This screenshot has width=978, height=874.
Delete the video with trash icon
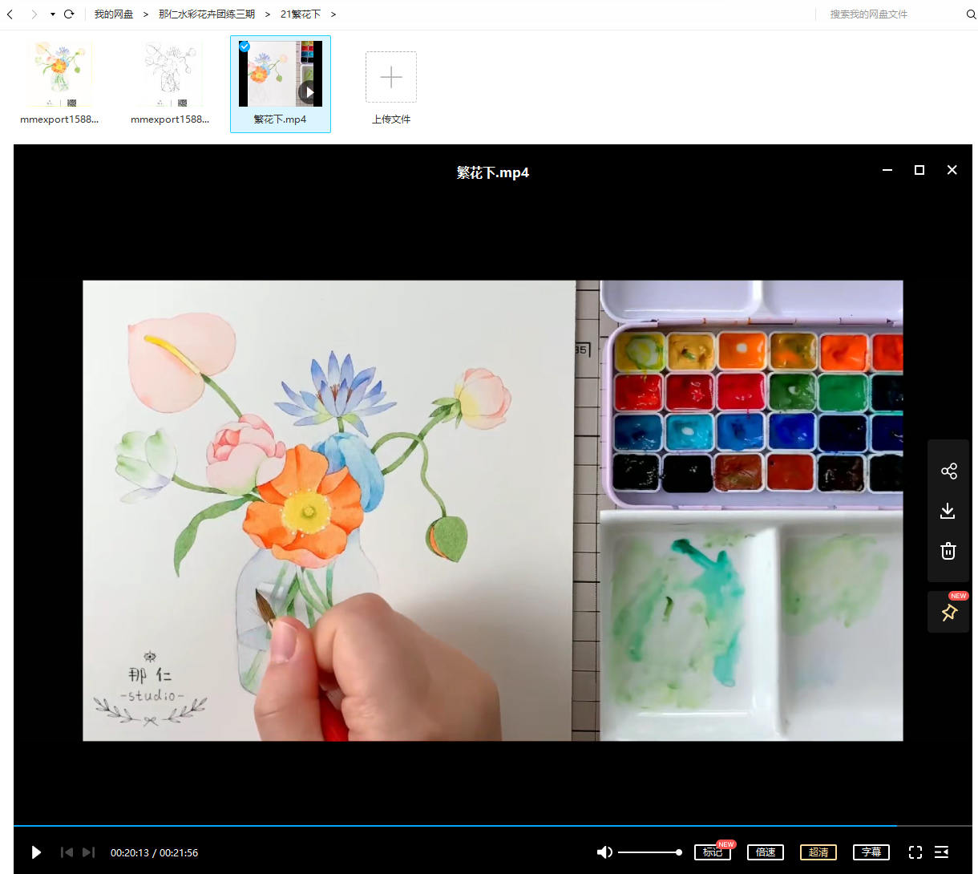948,551
